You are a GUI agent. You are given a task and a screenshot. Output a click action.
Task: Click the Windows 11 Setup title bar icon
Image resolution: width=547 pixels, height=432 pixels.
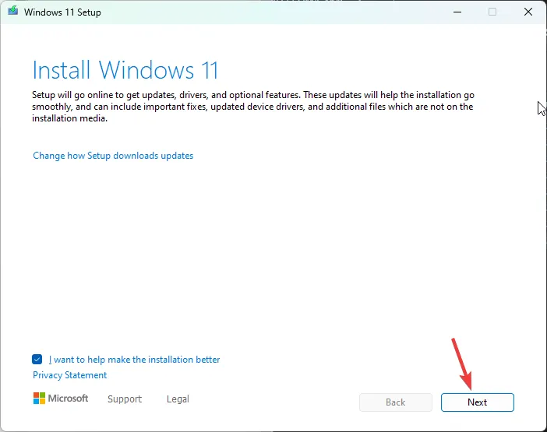tap(13, 11)
